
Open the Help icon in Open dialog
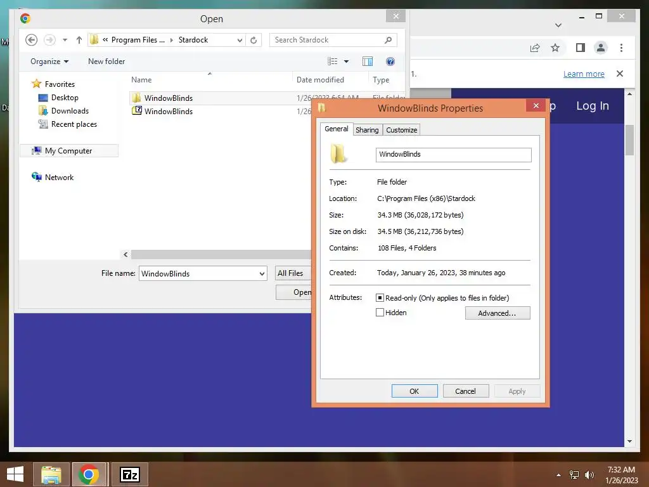coord(390,62)
